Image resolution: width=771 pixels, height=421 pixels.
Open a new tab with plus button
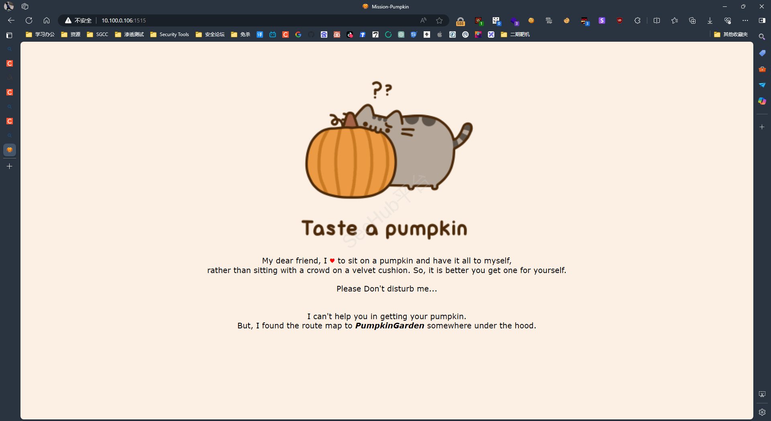pyautogui.click(x=10, y=166)
